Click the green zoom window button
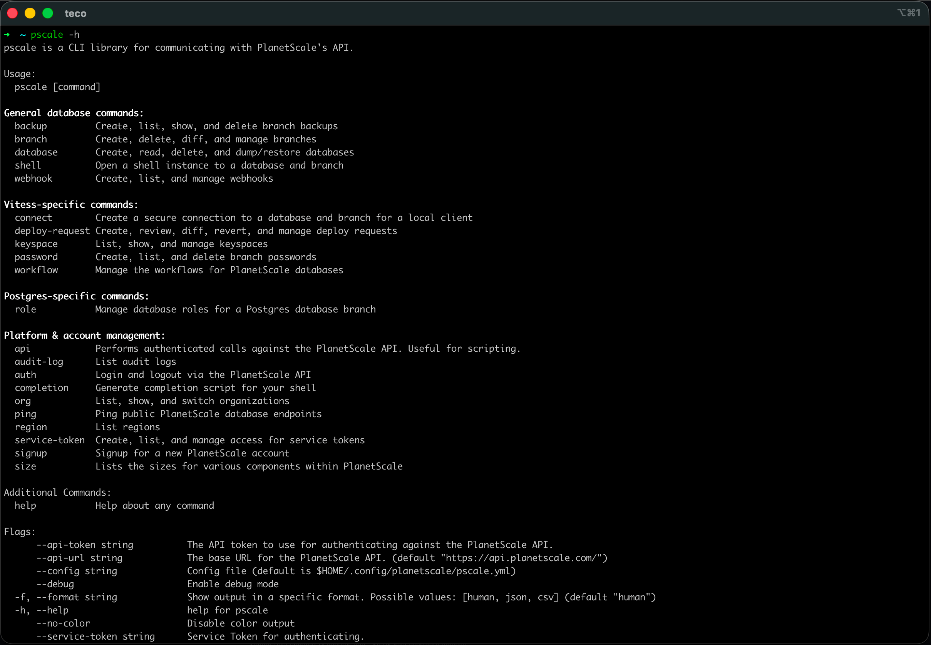 (x=48, y=13)
